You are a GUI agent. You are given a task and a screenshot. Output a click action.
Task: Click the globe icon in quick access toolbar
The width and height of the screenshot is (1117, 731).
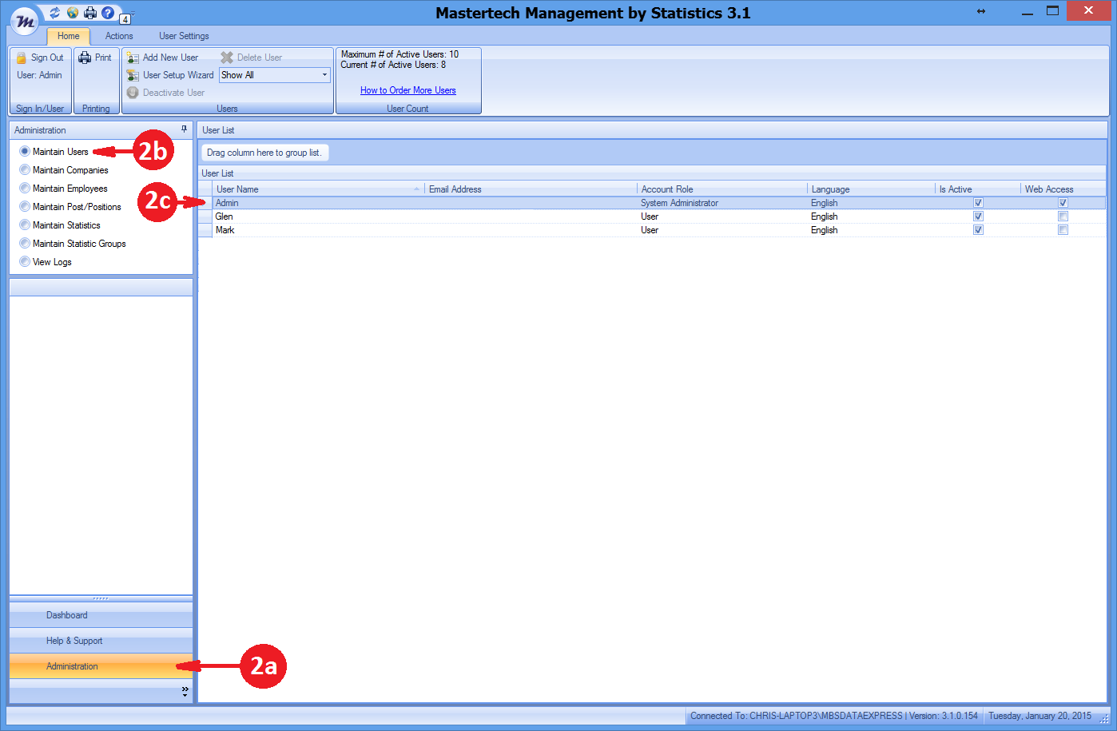[x=73, y=13]
